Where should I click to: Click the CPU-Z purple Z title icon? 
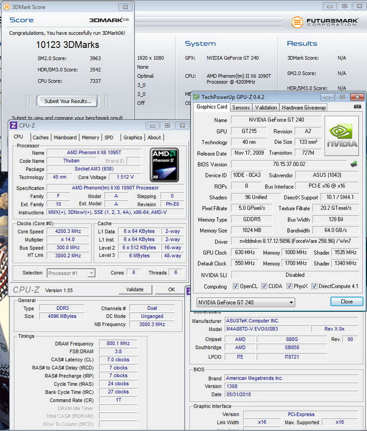[x=13, y=125]
